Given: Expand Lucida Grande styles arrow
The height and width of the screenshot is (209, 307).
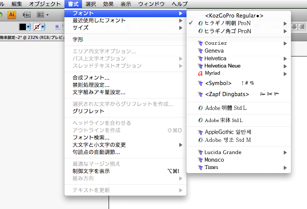Looking at the screenshot, I should [x=285, y=153].
